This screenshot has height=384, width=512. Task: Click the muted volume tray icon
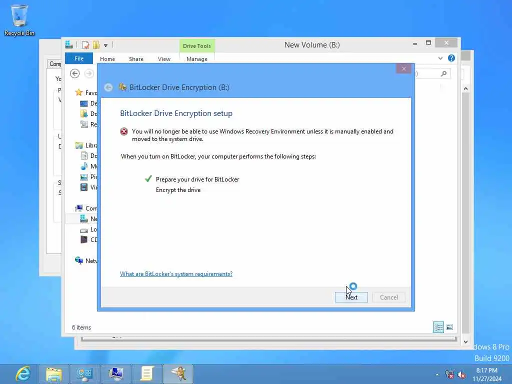(461, 375)
